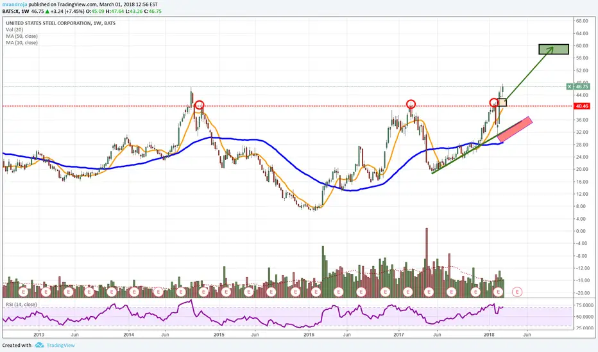Select the green target box near 60.00
Screen dimensions: 598x352
[554, 49]
